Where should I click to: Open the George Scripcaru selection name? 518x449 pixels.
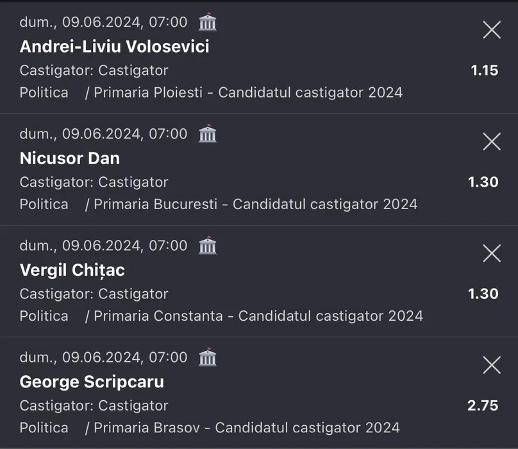click(x=92, y=382)
